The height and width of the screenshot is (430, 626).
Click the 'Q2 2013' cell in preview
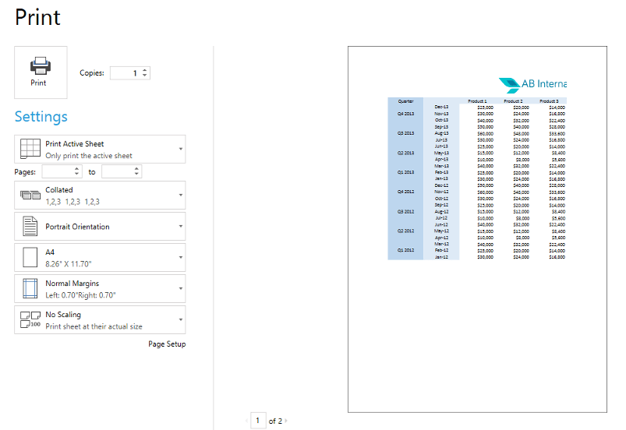tap(405, 153)
